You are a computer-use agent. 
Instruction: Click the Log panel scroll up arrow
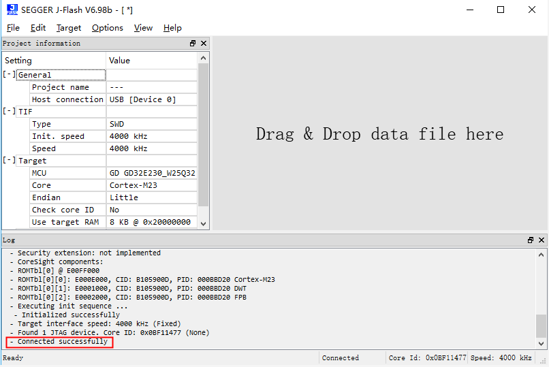pyautogui.click(x=541, y=255)
